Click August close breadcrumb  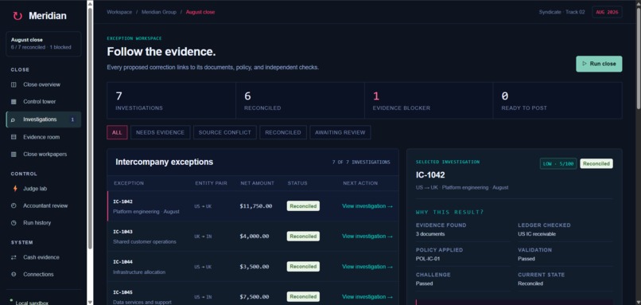point(200,12)
